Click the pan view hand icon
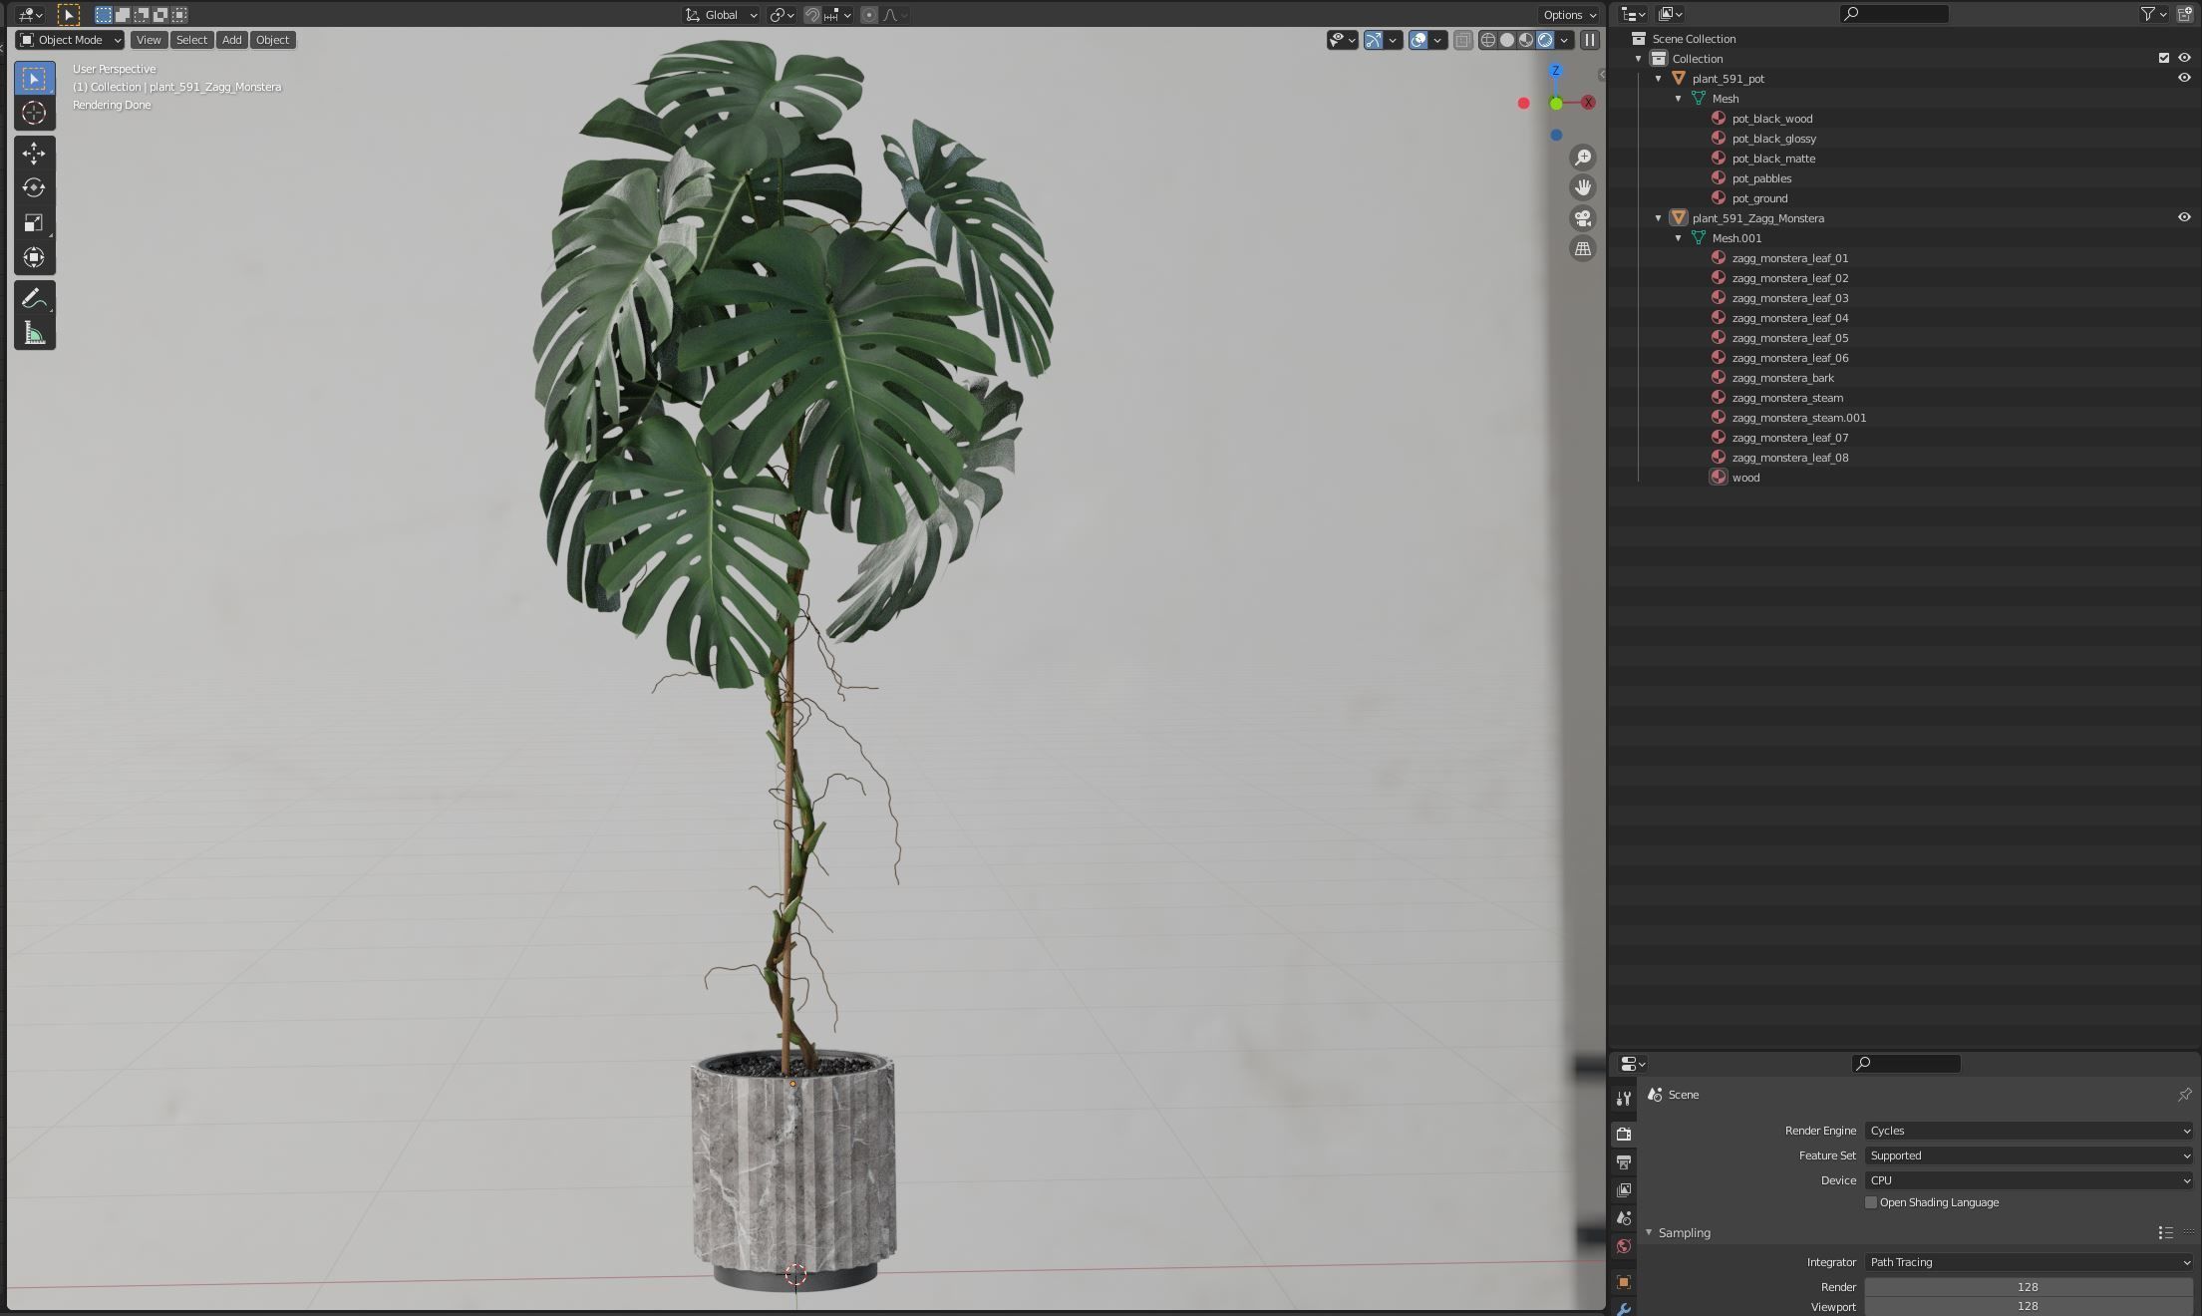Image resolution: width=2202 pixels, height=1316 pixels. (x=1582, y=187)
